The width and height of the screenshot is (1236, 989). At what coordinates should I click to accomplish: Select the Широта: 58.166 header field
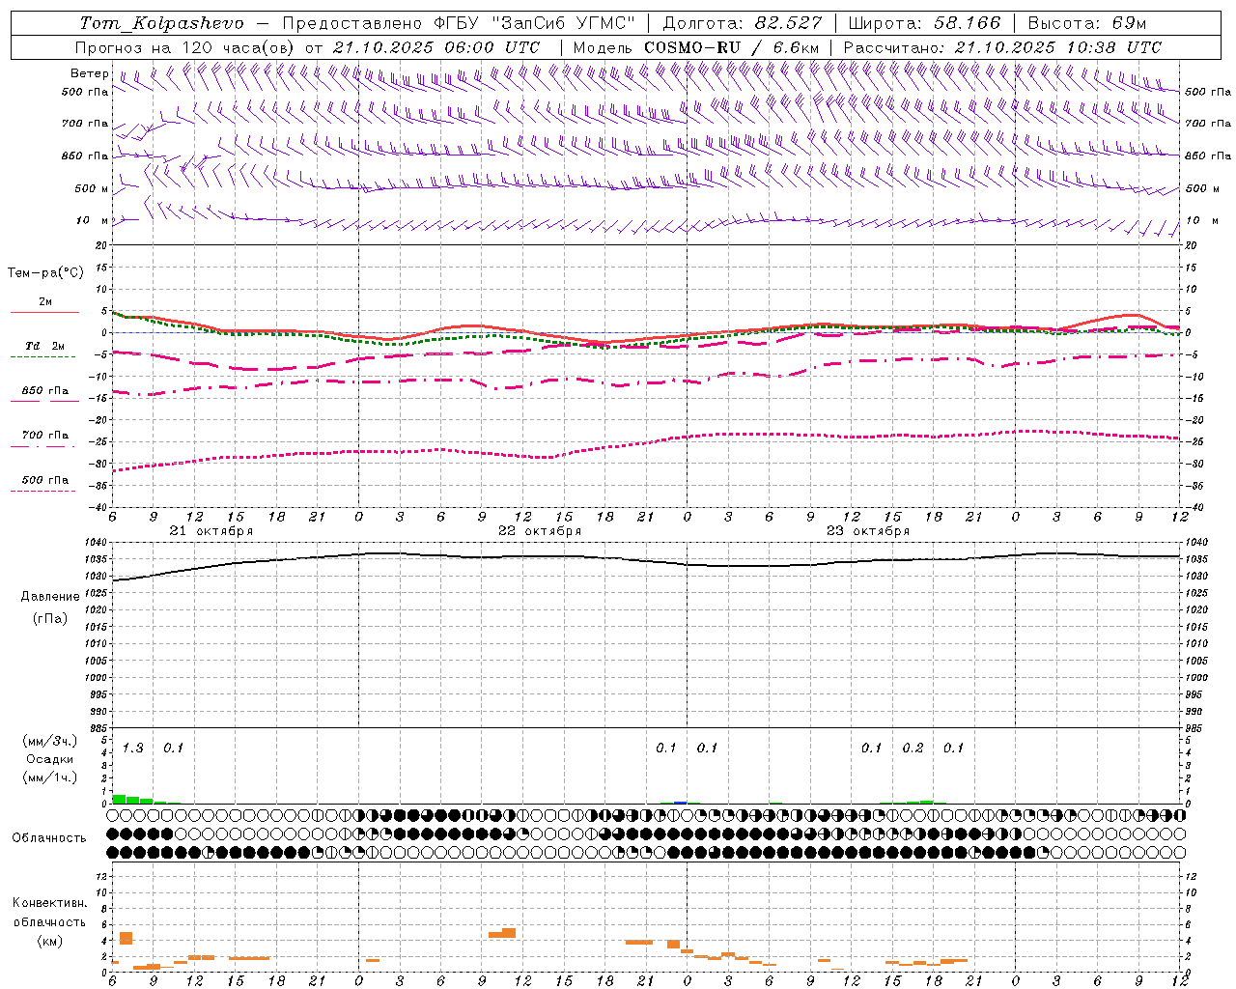coord(924,23)
